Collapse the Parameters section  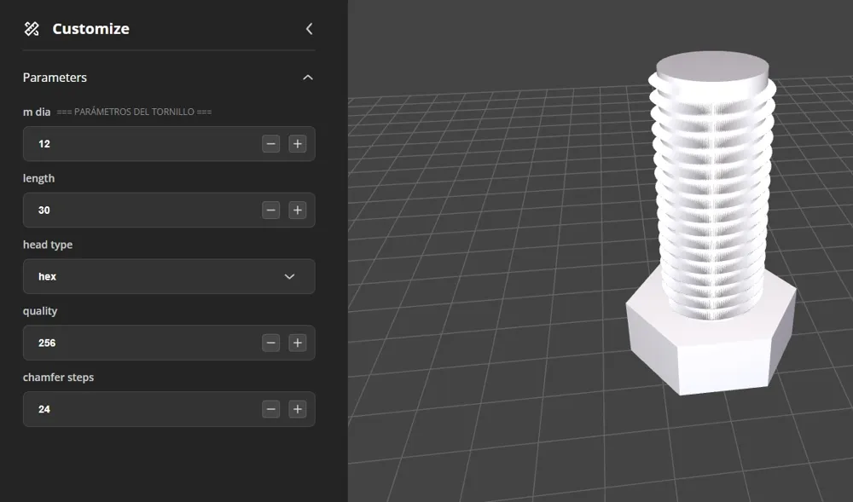[308, 77]
